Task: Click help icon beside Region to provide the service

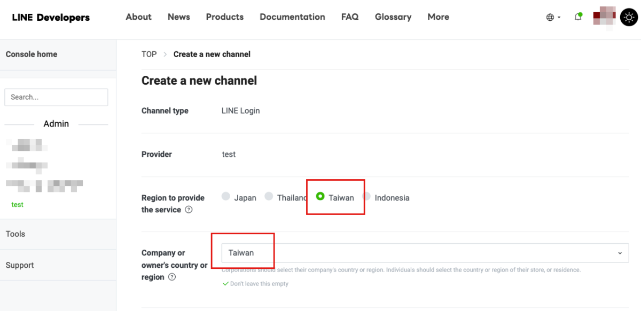Action: [x=189, y=210]
